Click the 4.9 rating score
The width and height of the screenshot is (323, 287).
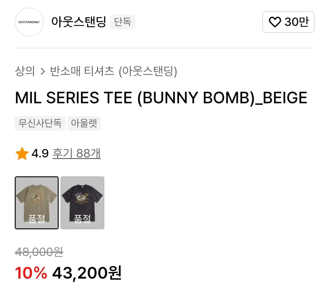point(40,153)
